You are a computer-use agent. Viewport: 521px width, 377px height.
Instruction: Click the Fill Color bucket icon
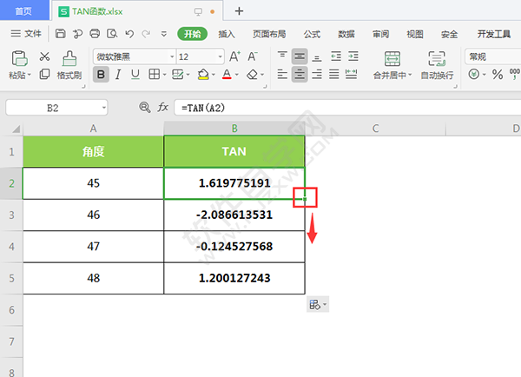(x=203, y=75)
